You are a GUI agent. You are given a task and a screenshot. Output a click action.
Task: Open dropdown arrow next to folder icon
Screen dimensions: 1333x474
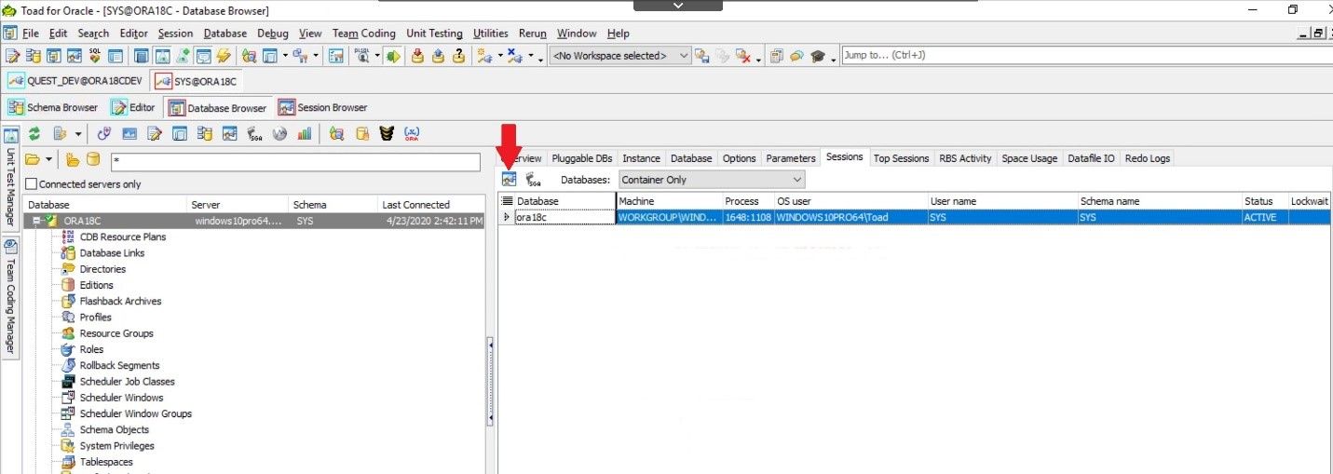48,160
